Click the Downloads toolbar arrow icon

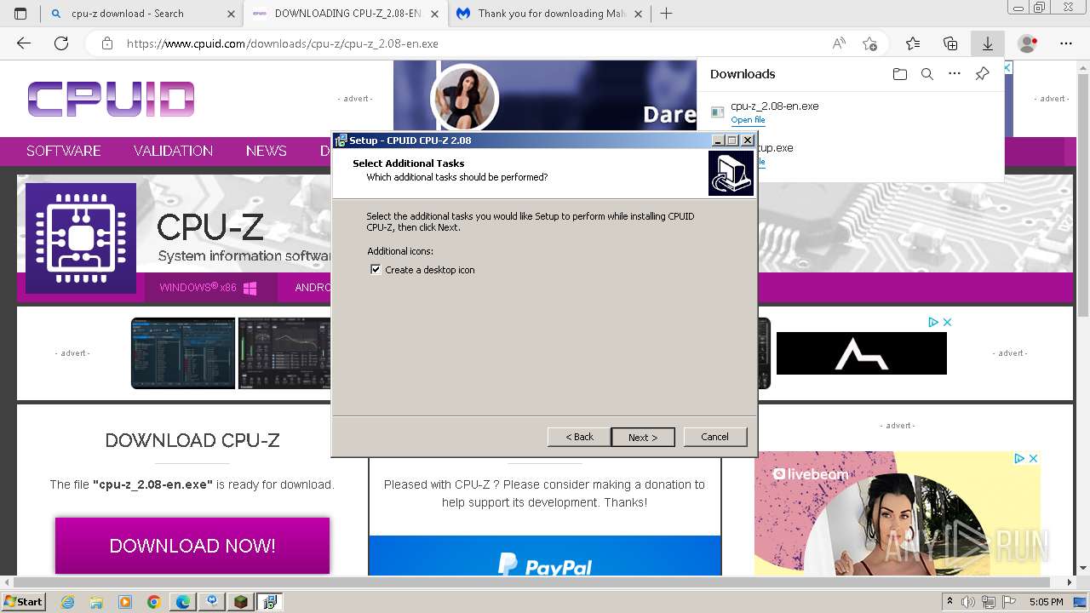[988, 43]
